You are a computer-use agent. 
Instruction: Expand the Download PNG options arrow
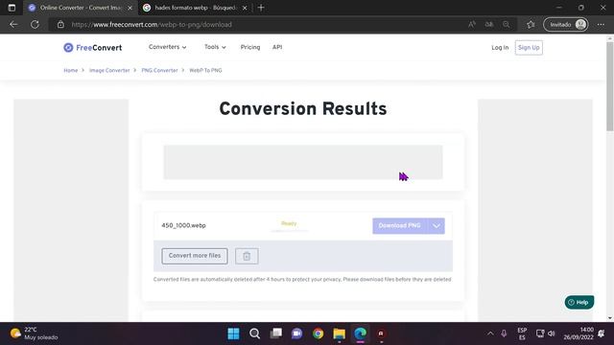(437, 226)
